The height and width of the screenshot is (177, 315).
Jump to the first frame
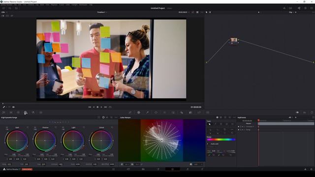coord(90,107)
